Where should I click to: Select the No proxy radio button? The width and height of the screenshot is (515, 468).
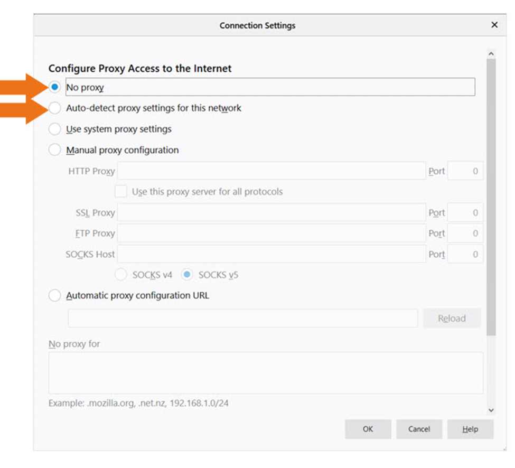(54, 87)
